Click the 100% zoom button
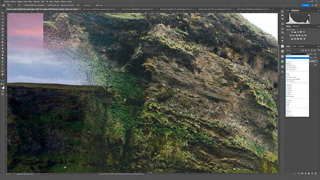This screenshot has width=320, height=180. [78, 5]
